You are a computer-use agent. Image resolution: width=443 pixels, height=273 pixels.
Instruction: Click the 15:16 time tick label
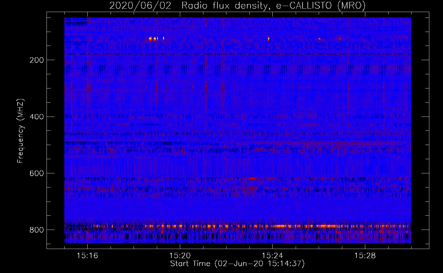tap(88, 256)
